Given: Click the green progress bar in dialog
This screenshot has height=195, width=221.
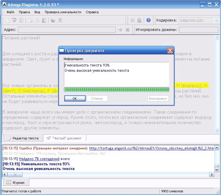Looking at the screenshot, I should click(116, 89).
